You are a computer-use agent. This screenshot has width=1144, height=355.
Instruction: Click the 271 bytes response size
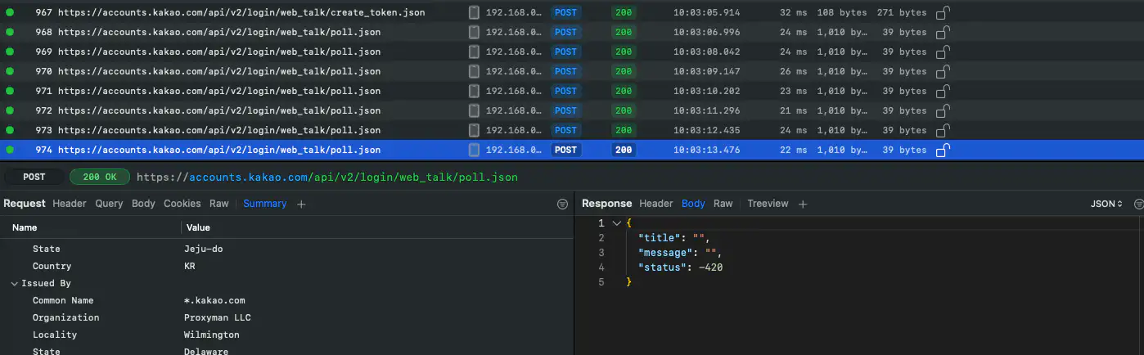click(902, 12)
